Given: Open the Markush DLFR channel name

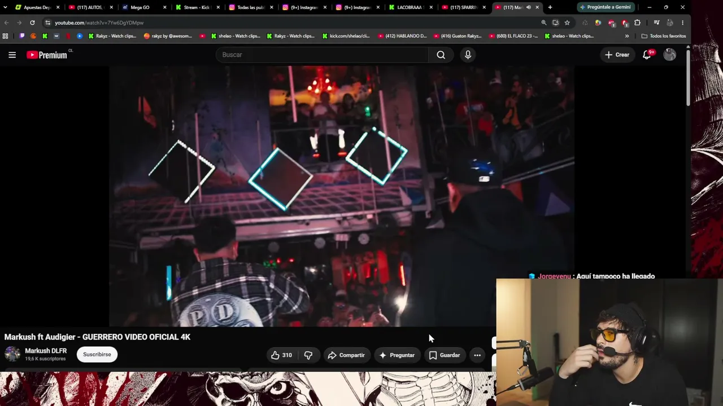Looking at the screenshot, I should [46, 351].
